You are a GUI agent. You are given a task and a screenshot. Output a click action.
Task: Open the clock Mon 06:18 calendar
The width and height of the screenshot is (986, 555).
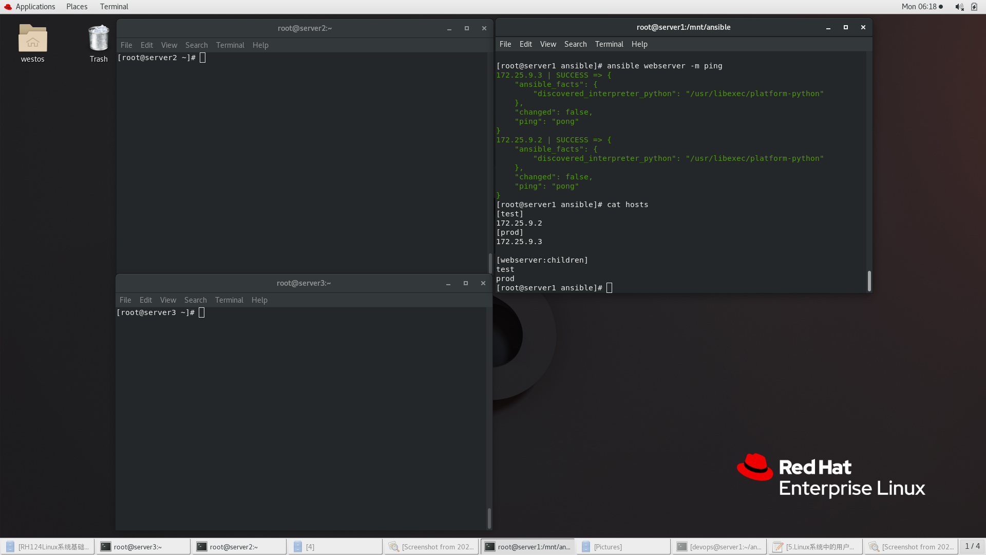click(x=919, y=7)
